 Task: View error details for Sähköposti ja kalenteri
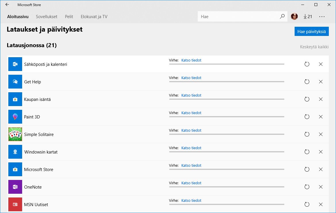click(191, 60)
